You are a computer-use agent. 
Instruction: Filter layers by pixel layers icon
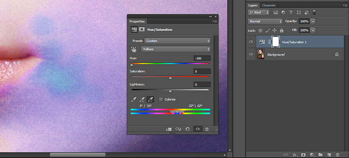276,13
